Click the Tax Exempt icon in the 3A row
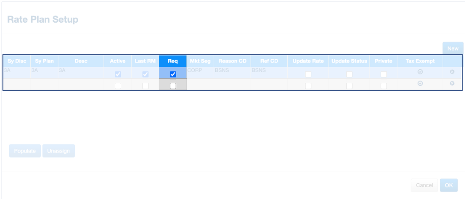Screen dimensions: 466x200 pos(420,72)
